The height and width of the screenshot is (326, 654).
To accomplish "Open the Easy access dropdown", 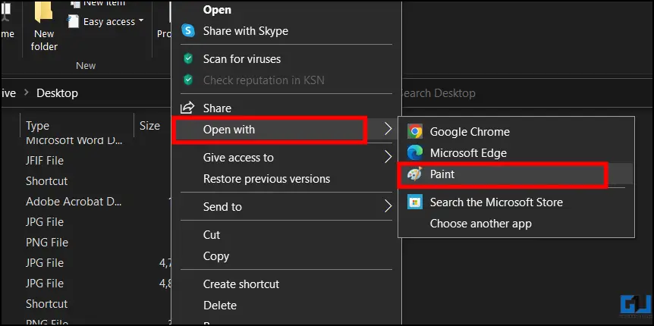I will coord(140,20).
